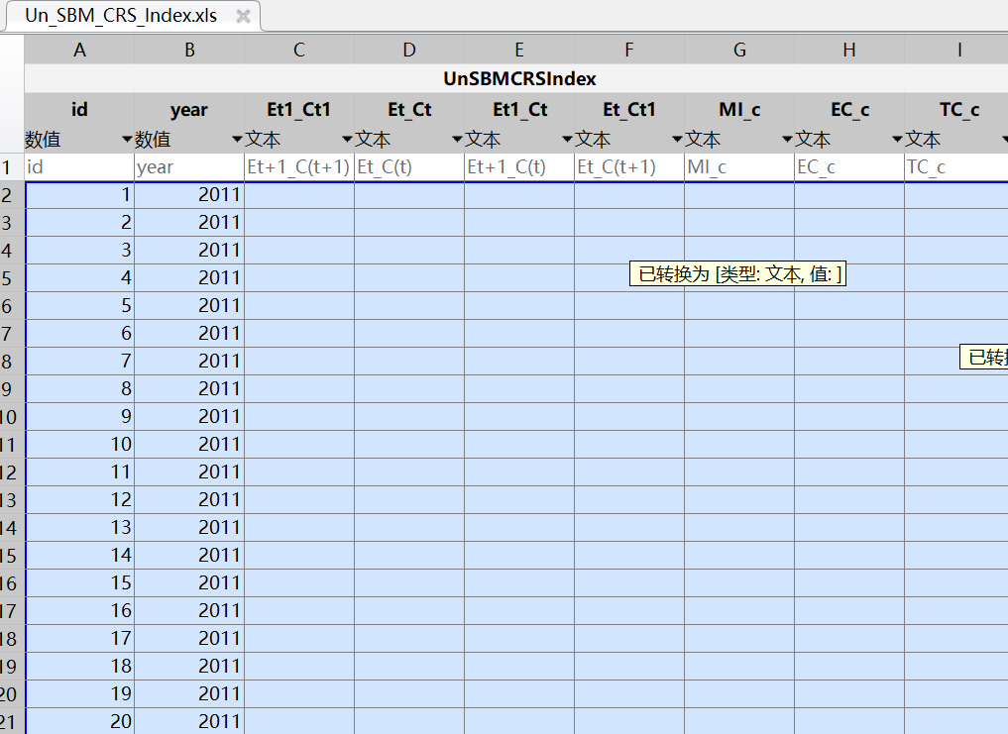Select column F header

point(629,50)
